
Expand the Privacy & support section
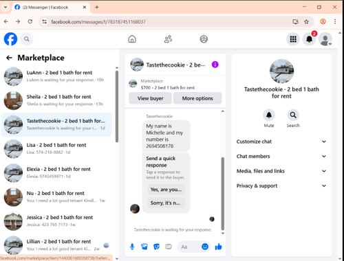[x=281, y=185]
